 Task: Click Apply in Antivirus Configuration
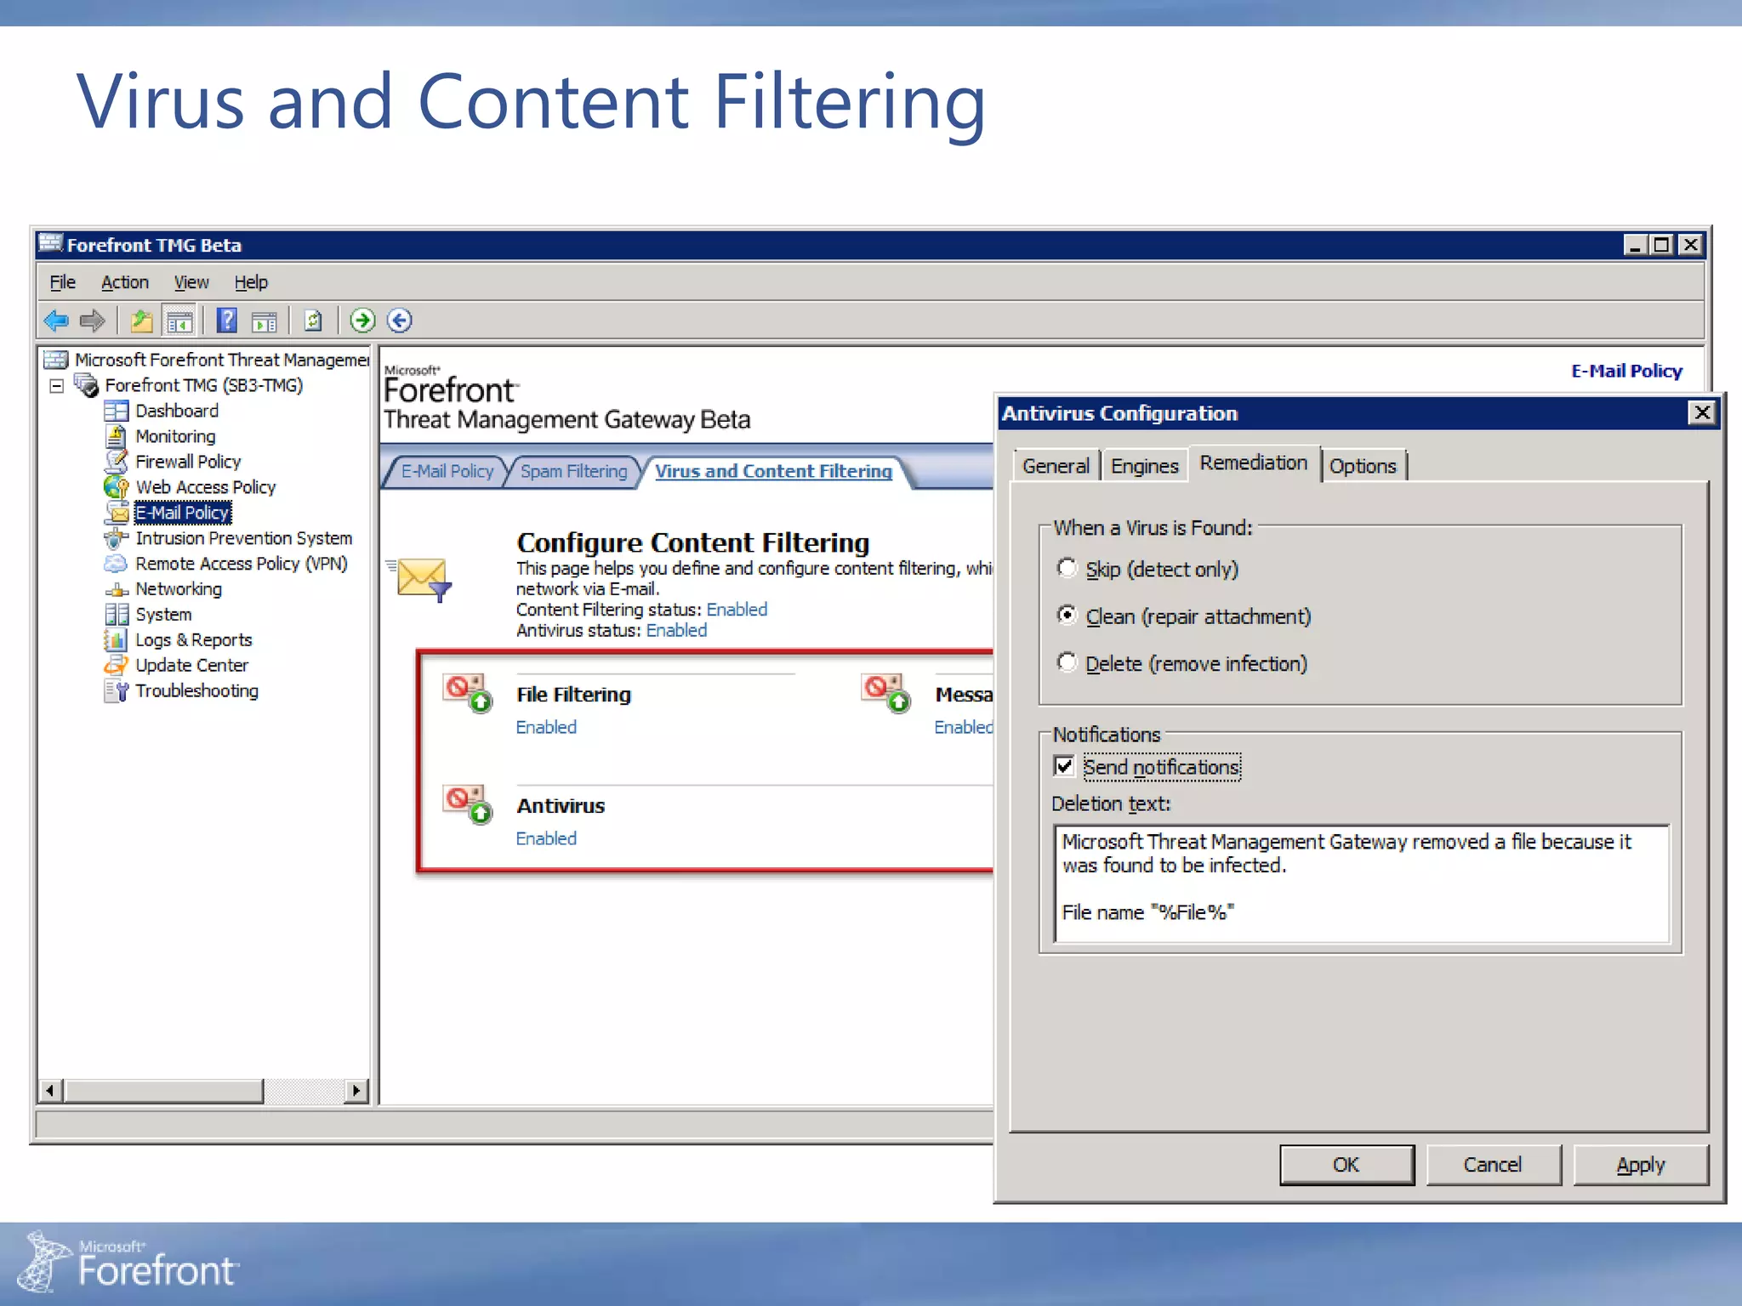(x=1640, y=1165)
